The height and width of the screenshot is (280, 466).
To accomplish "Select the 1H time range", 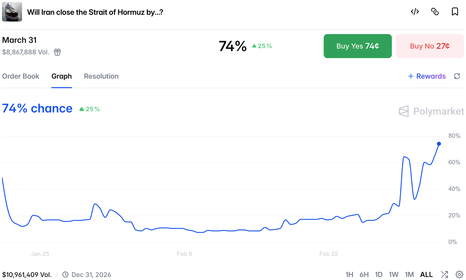I will (349, 274).
